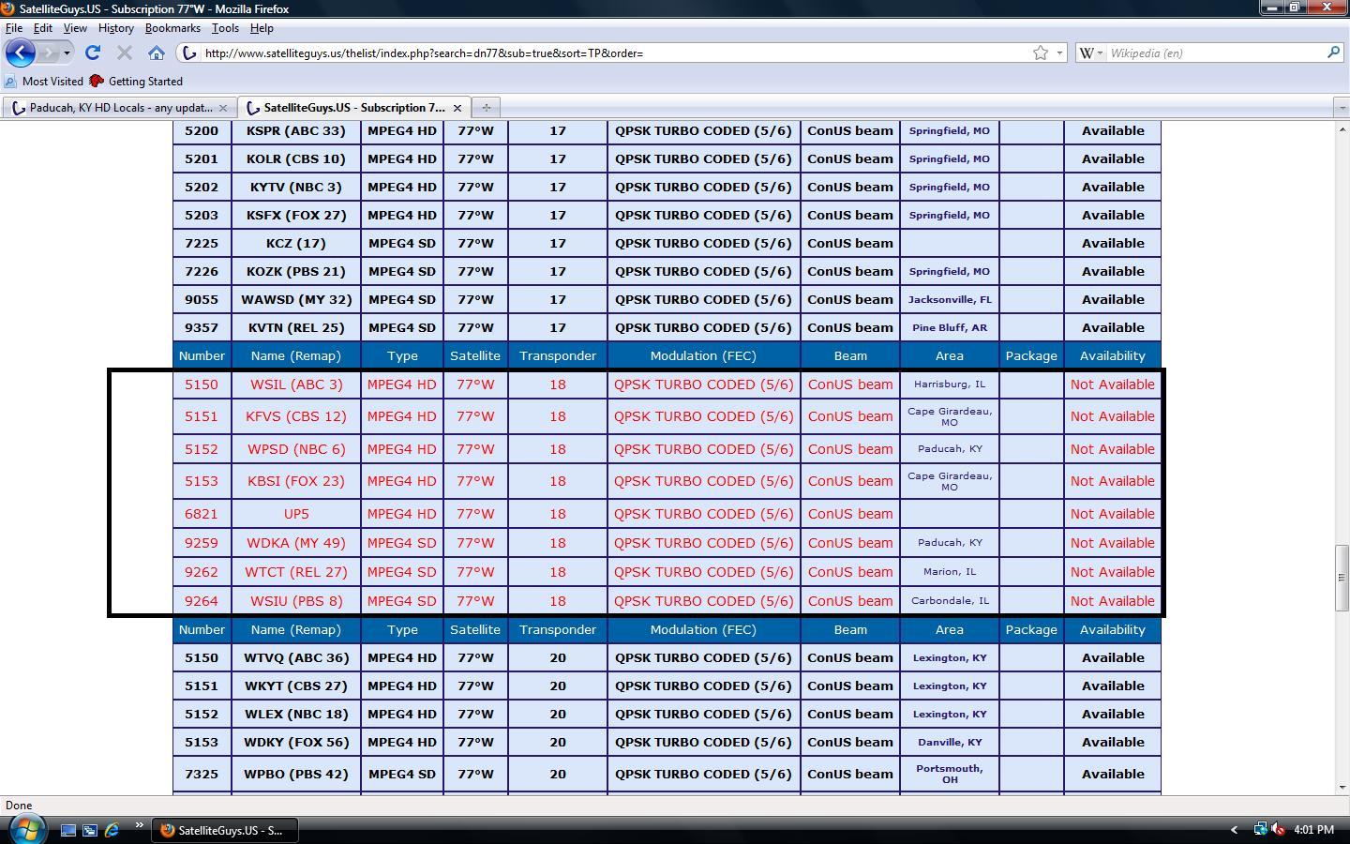This screenshot has height=844, width=1350.
Task: Open a new tab with the plus button
Action: tap(486, 108)
